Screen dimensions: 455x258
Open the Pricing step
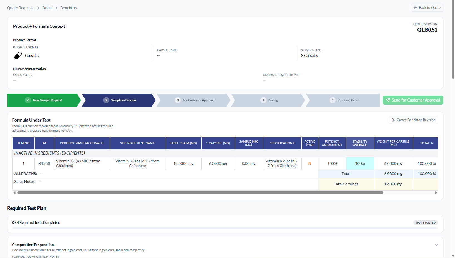268,100
